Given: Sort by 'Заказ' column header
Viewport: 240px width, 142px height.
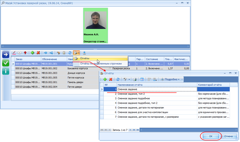Looking at the screenshot, I should click(x=28, y=59).
